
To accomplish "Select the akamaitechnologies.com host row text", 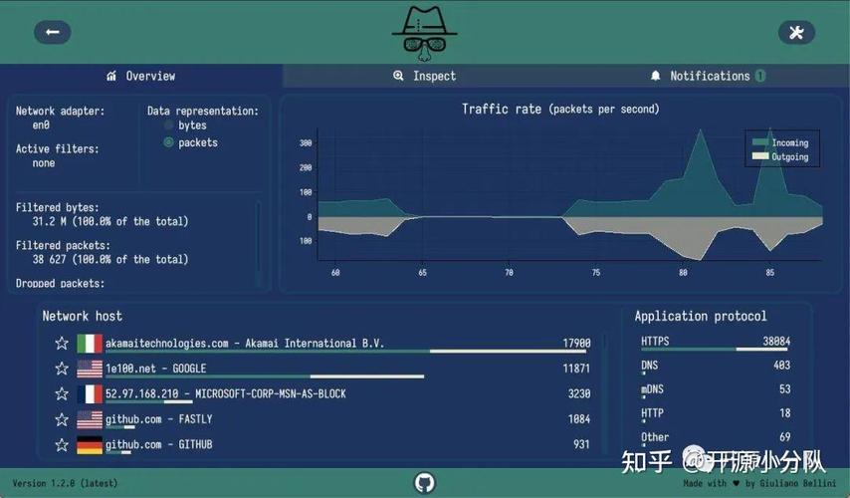I will coord(245,344).
